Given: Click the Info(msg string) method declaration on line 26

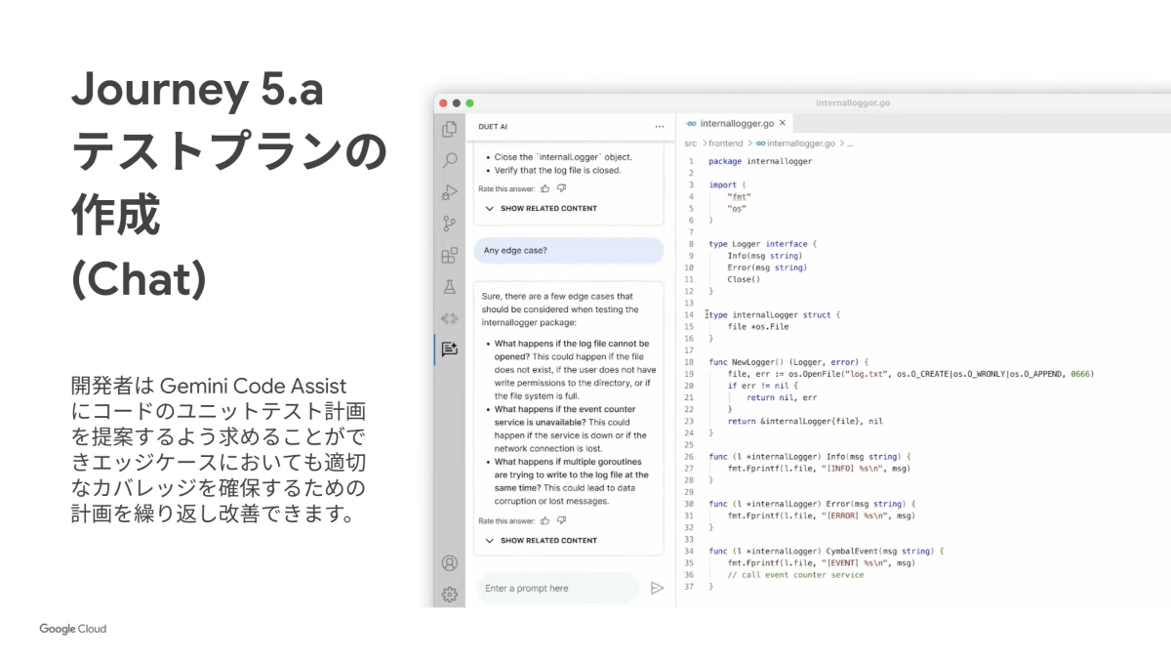Looking at the screenshot, I should 810,457.
